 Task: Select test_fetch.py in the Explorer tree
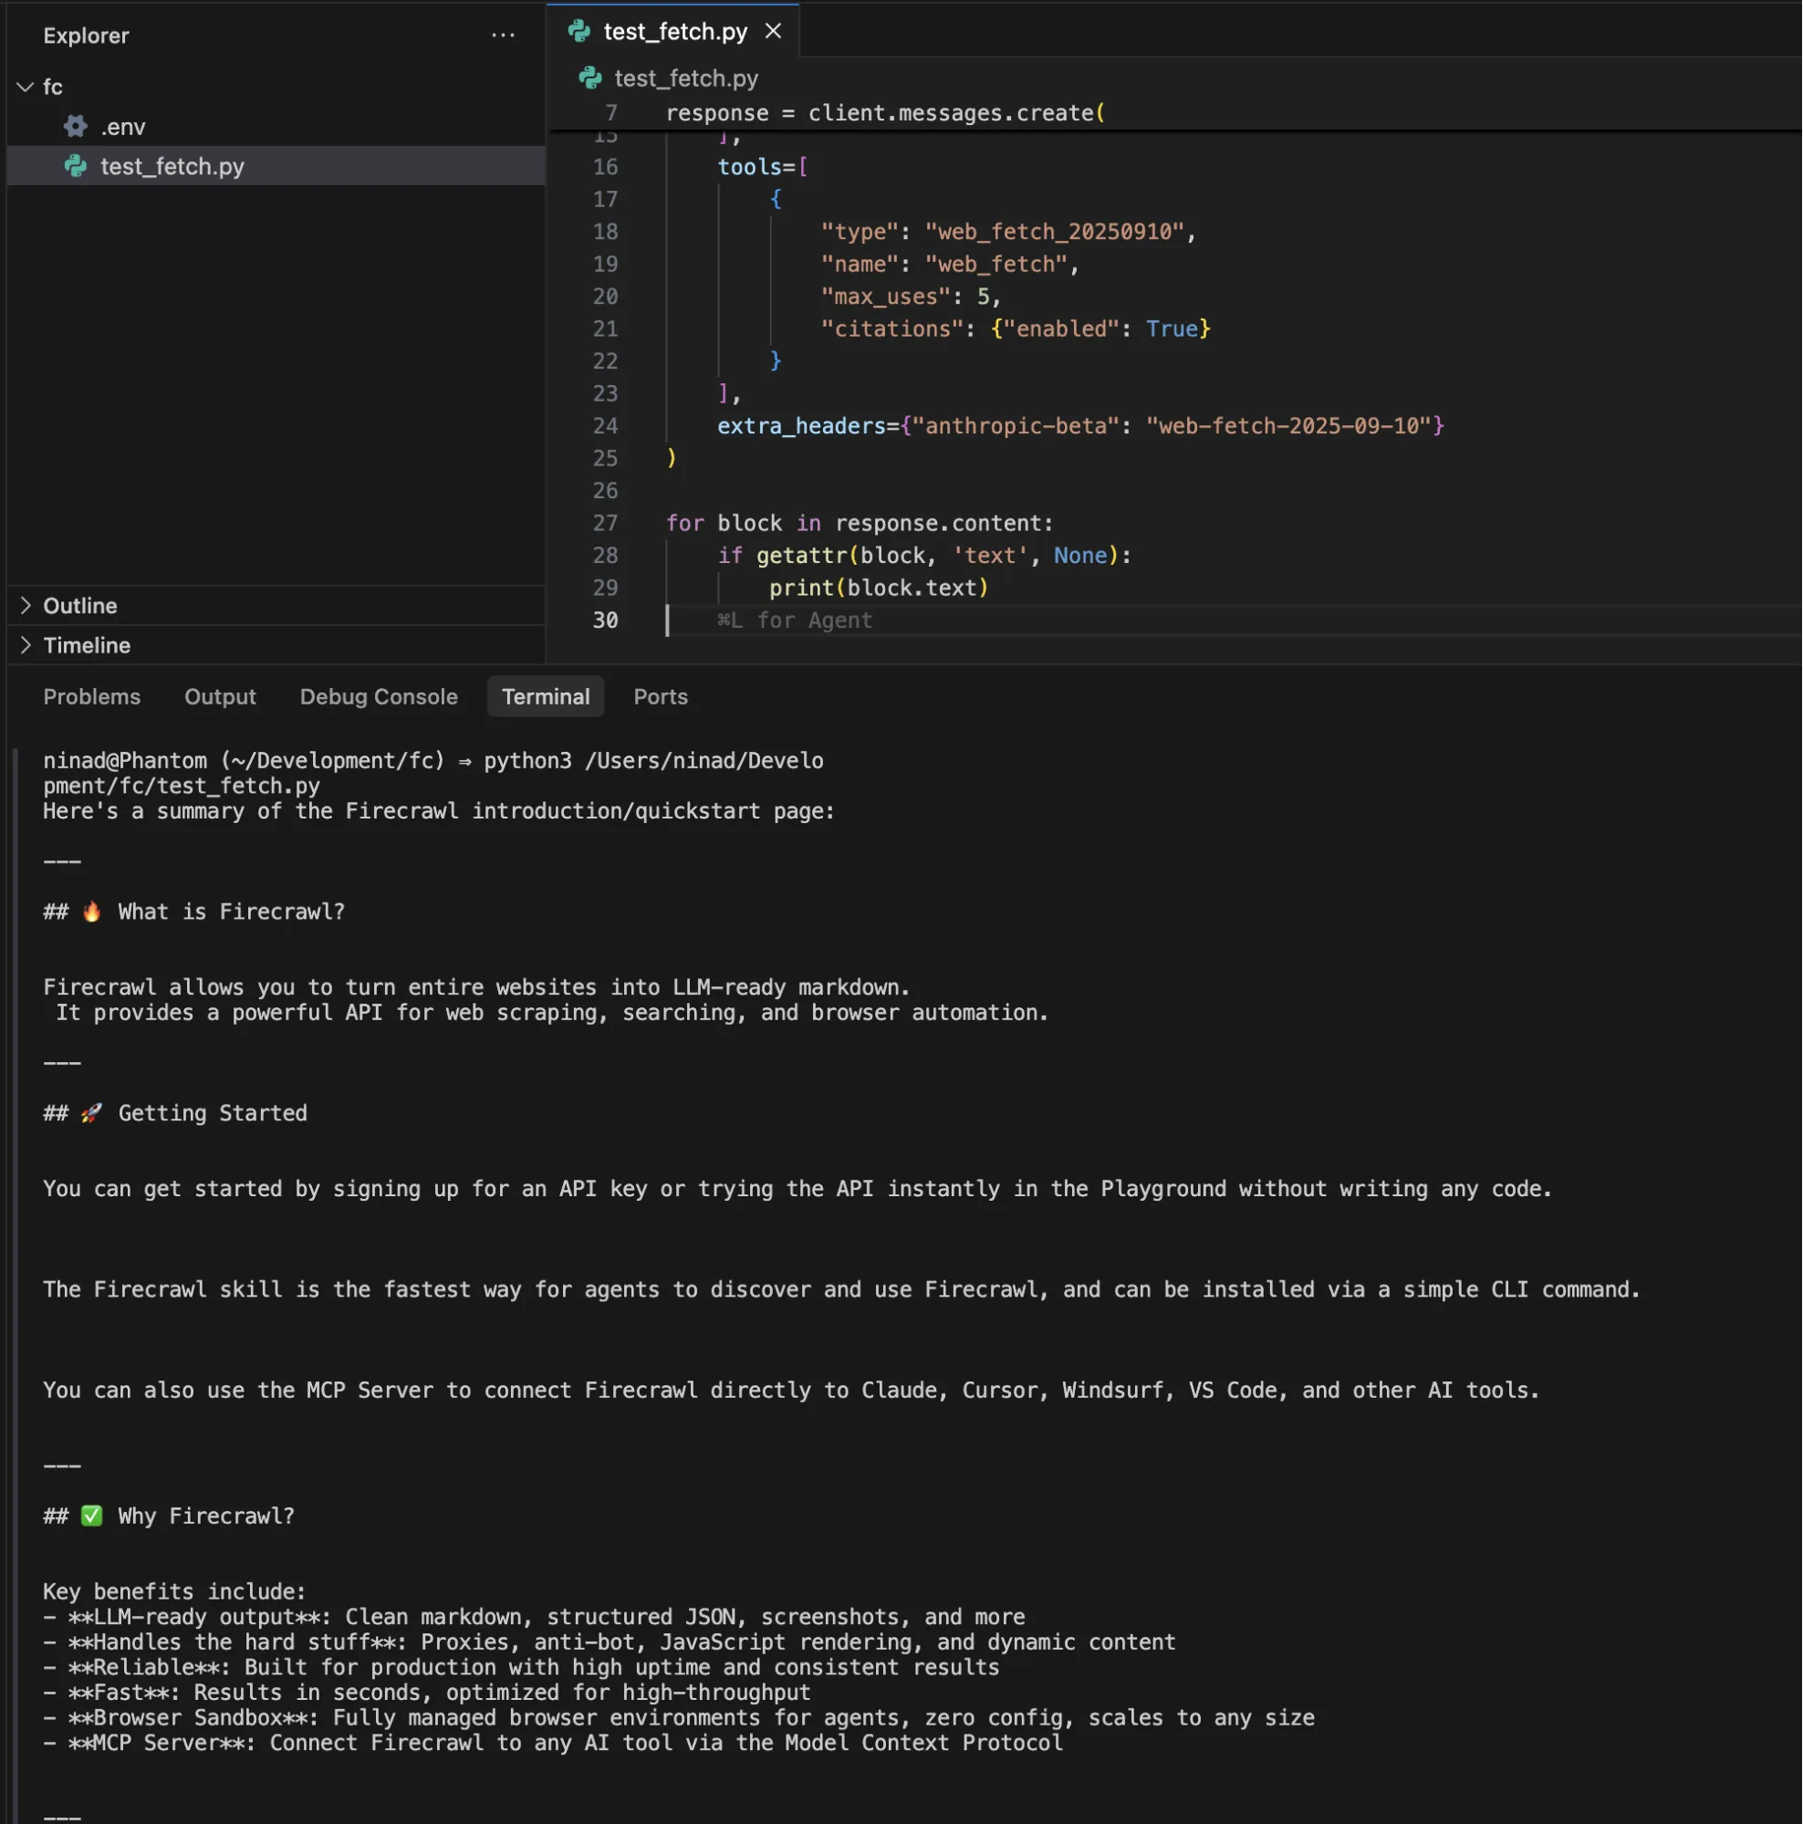click(x=172, y=166)
